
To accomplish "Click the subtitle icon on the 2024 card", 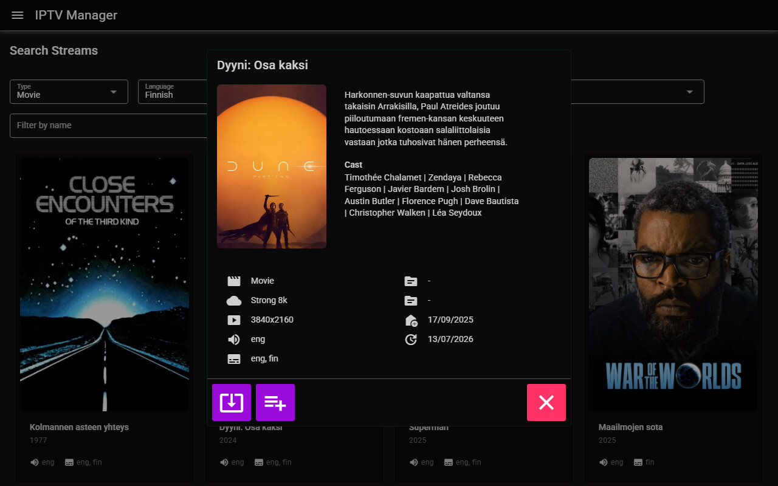I will pyautogui.click(x=259, y=462).
